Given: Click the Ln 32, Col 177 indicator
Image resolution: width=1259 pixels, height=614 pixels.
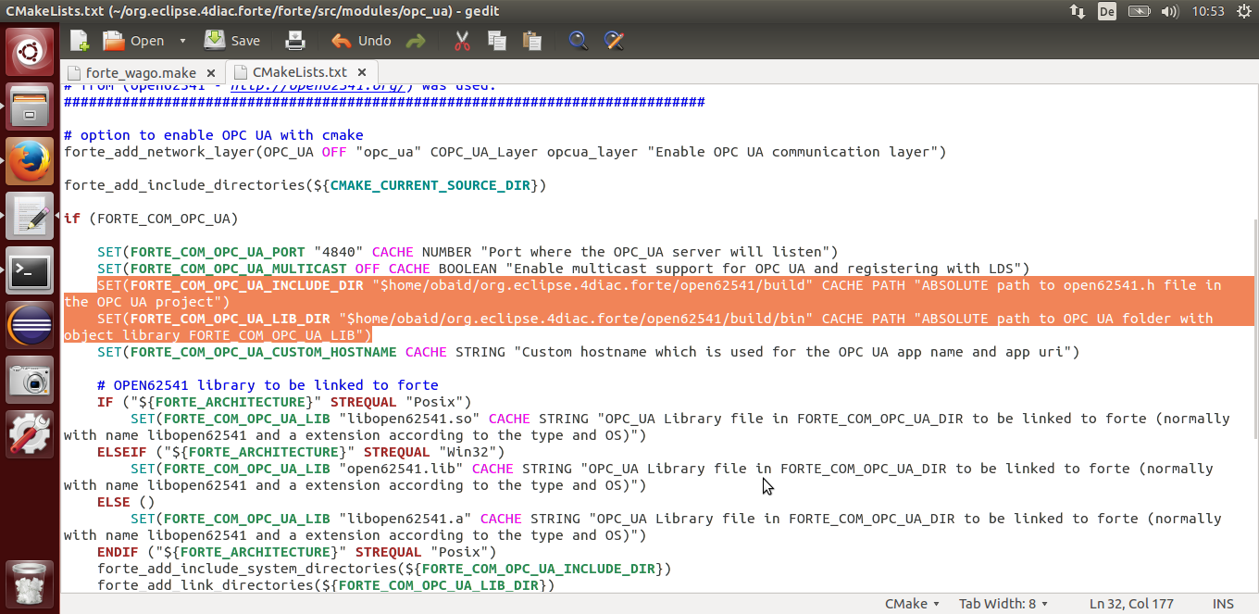Looking at the screenshot, I should pyautogui.click(x=1131, y=604).
